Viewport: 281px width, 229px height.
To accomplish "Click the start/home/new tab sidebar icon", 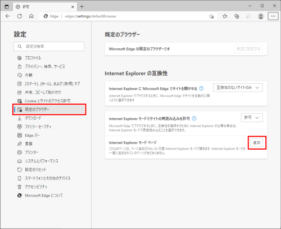I will pyautogui.click(x=20, y=84).
